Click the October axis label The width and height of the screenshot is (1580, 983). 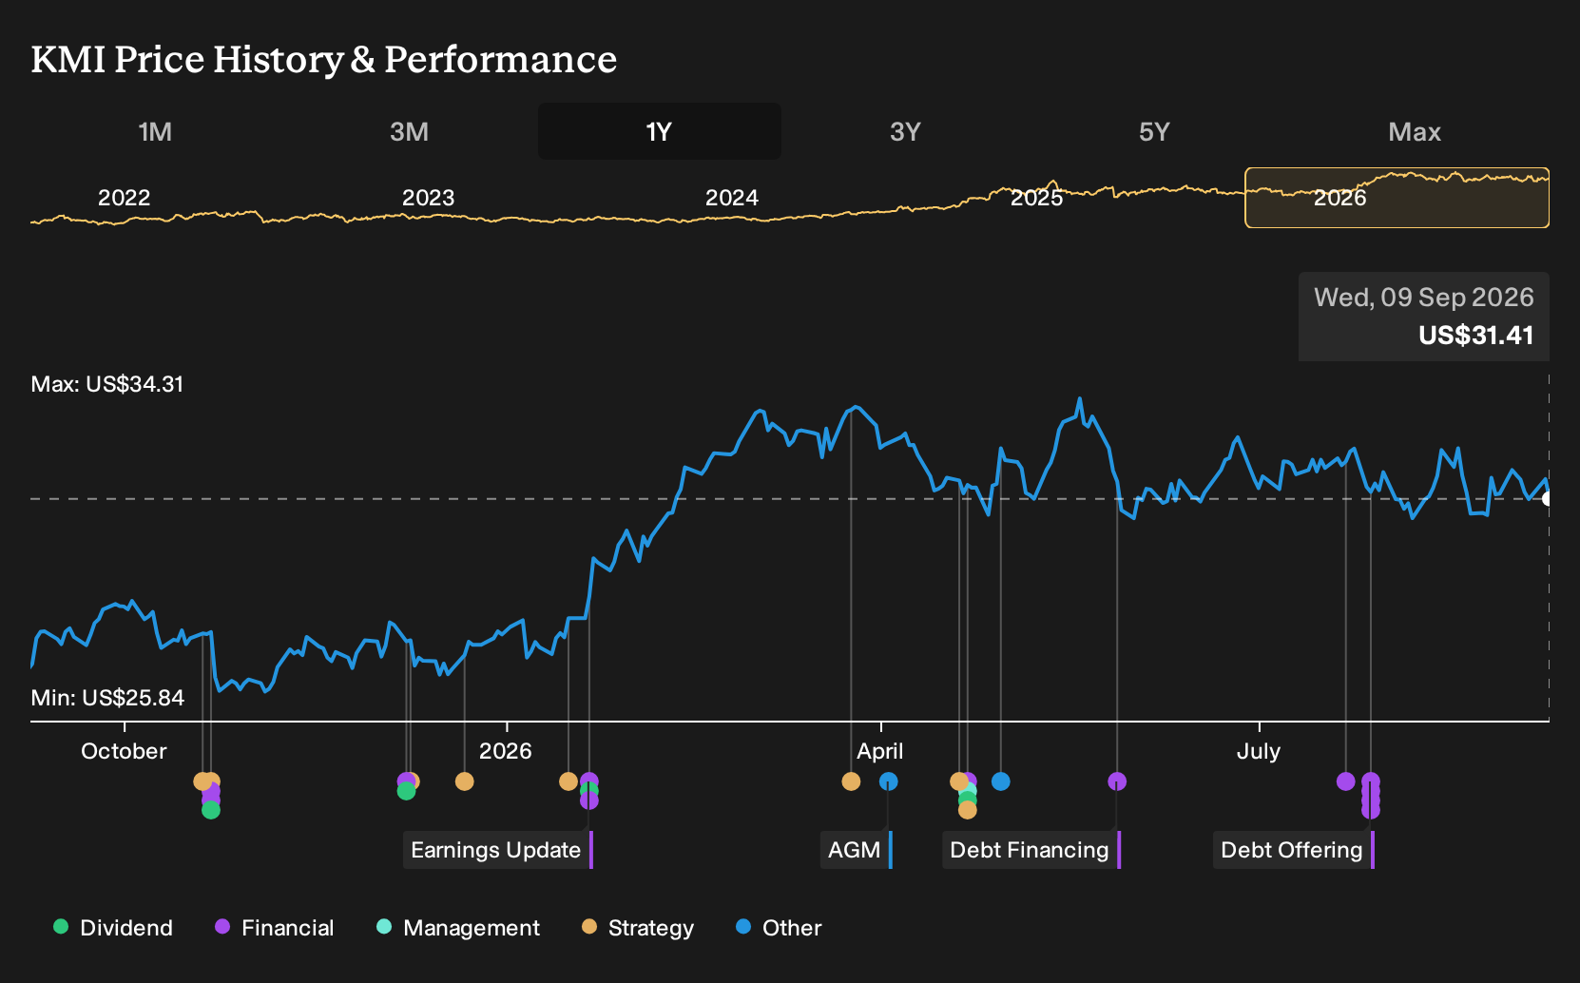(124, 751)
